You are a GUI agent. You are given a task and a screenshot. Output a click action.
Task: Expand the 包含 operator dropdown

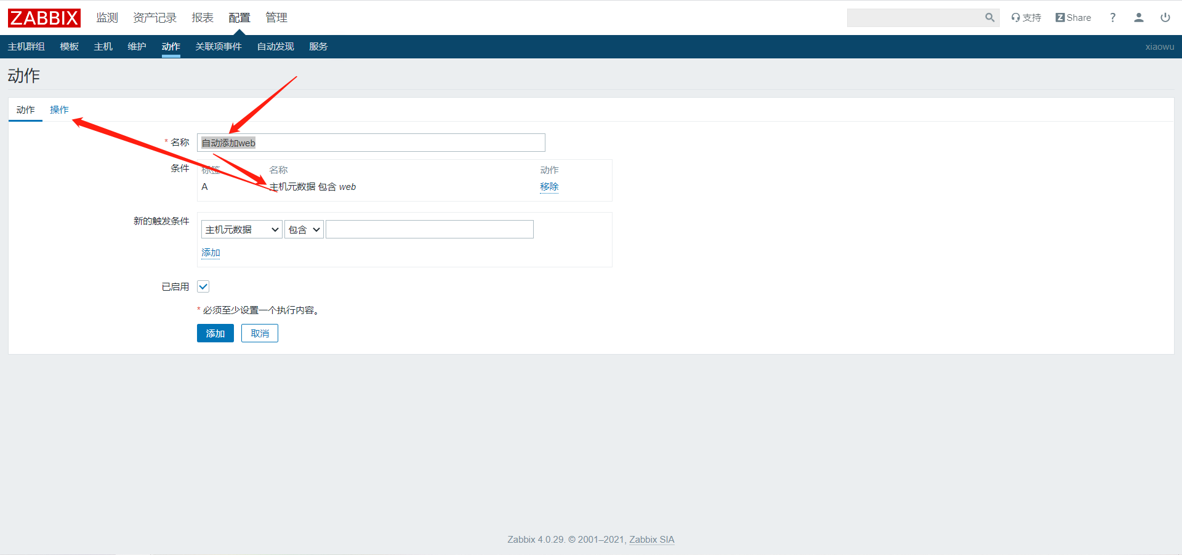pyautogui.click(x=304, y=229)
